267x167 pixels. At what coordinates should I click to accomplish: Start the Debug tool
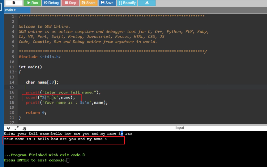pyautogui.click(x=51, y=3)
